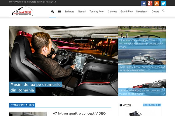Open the search magnifier icon

pyautogui.click(x=163, y=11)
